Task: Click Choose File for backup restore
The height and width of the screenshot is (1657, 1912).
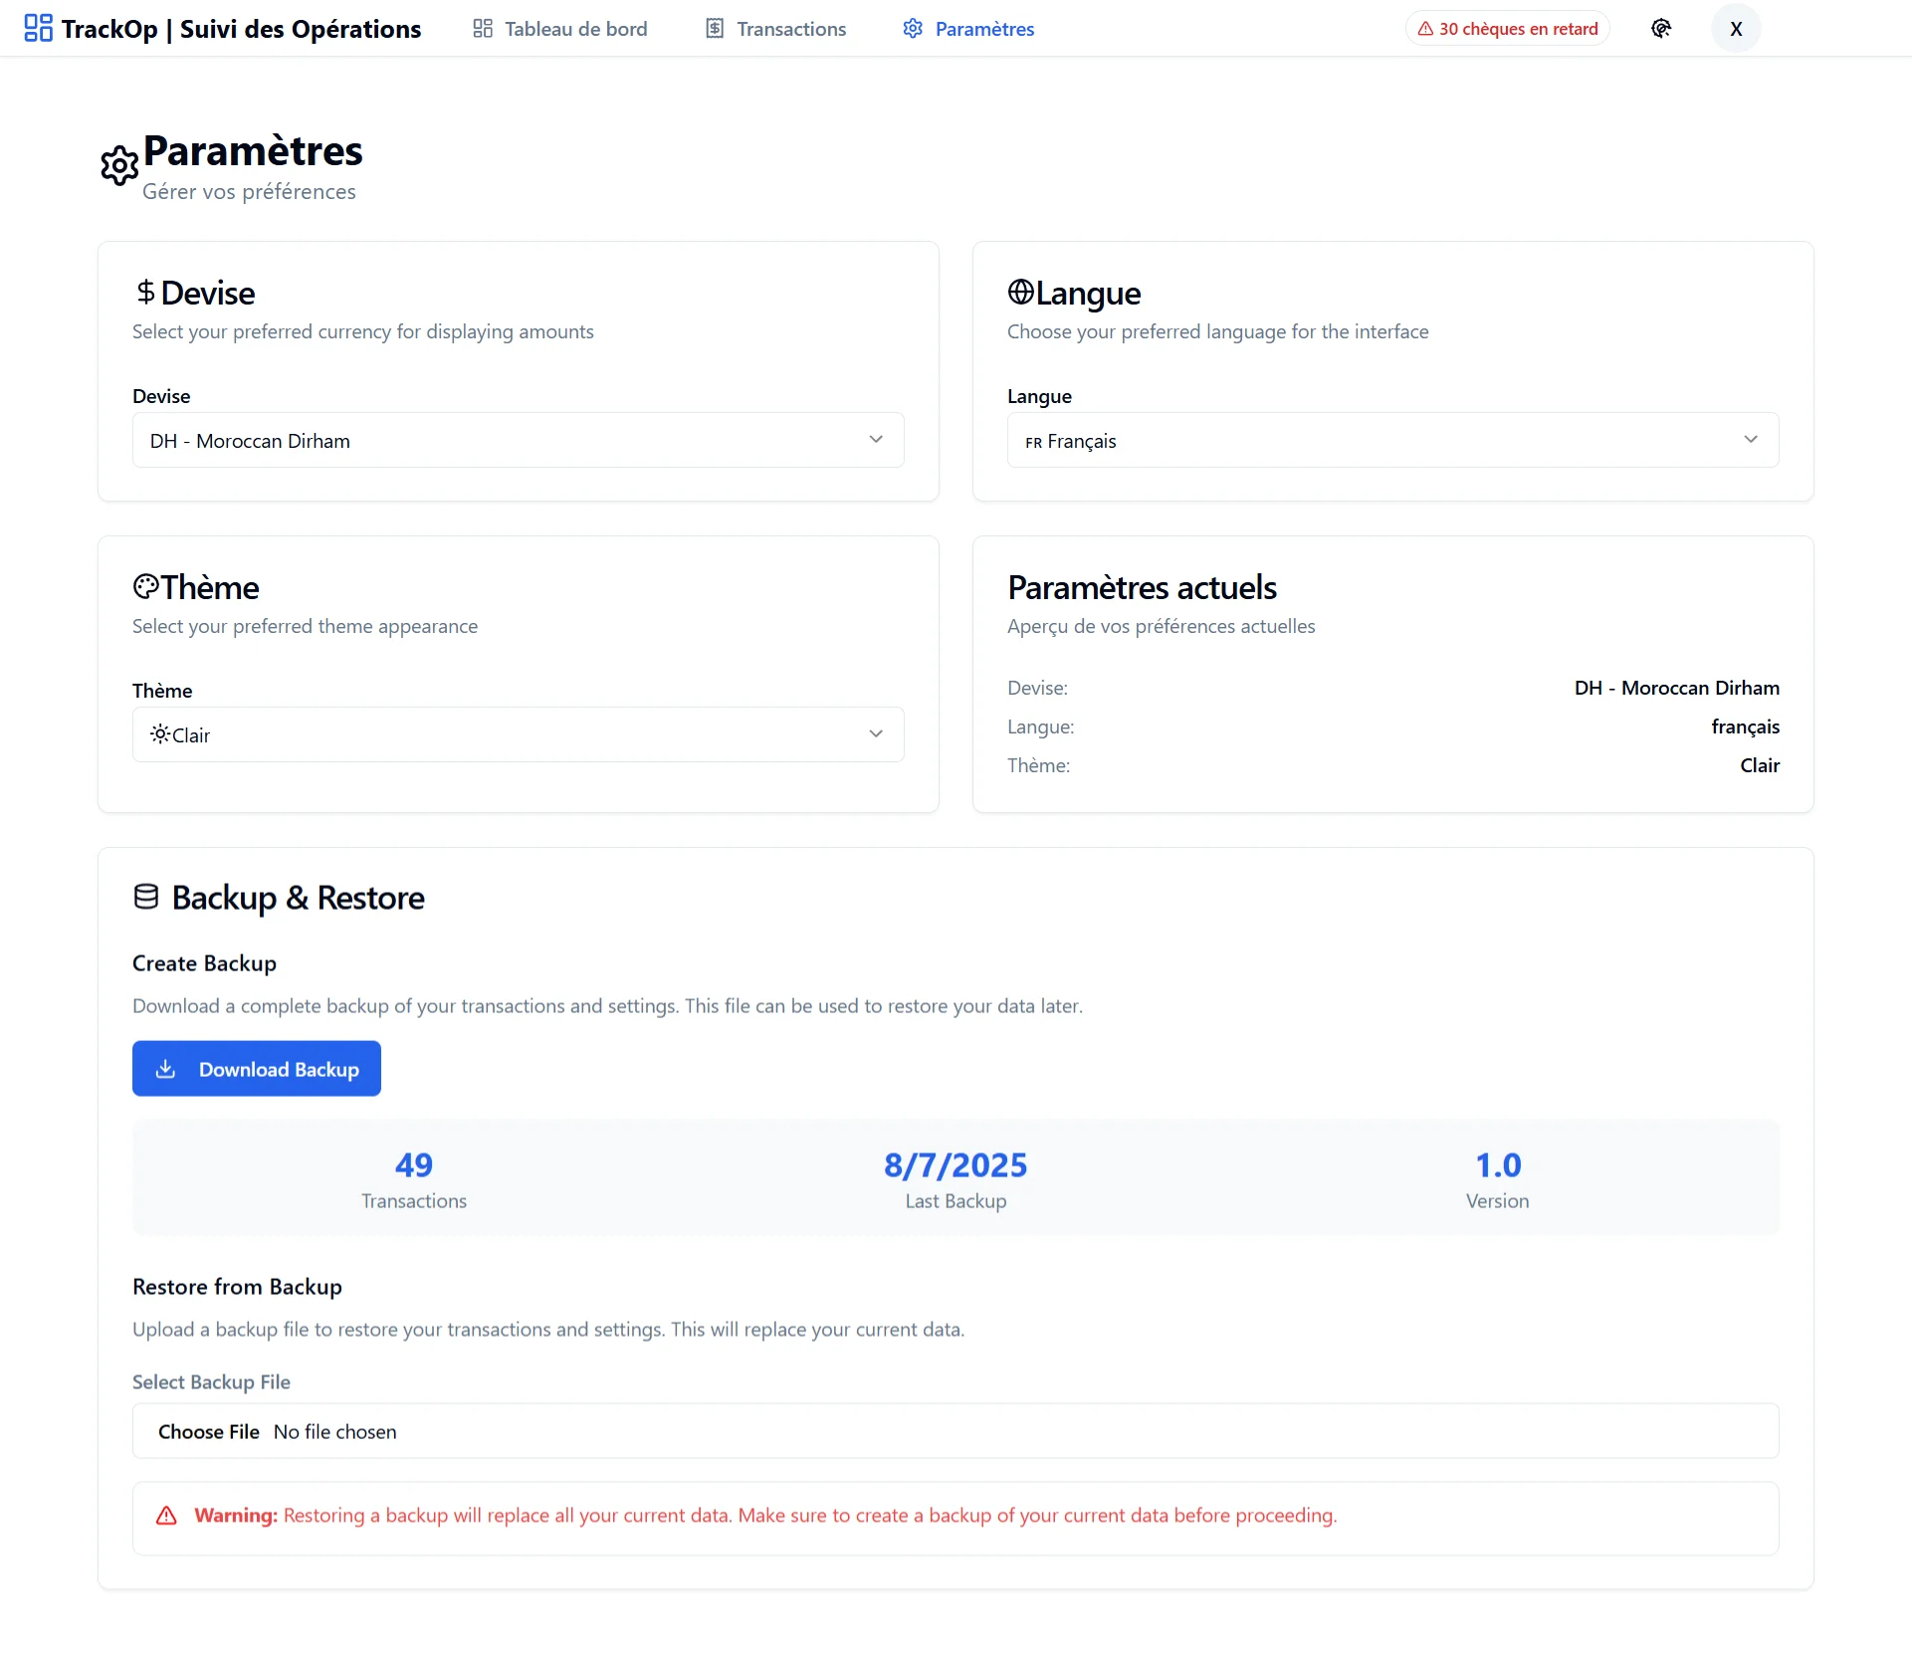Action: (x=209, y=1431)
